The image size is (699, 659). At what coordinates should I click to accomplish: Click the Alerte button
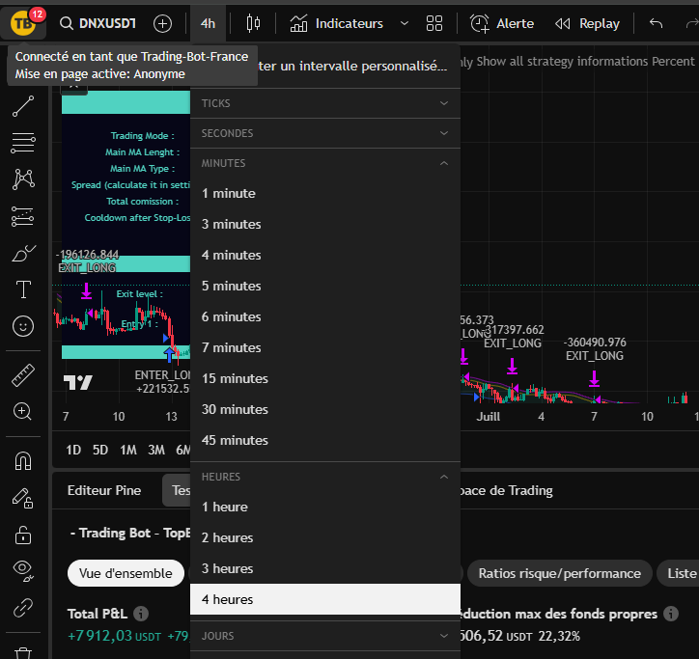pyautogui.click(x=502, y=23)
